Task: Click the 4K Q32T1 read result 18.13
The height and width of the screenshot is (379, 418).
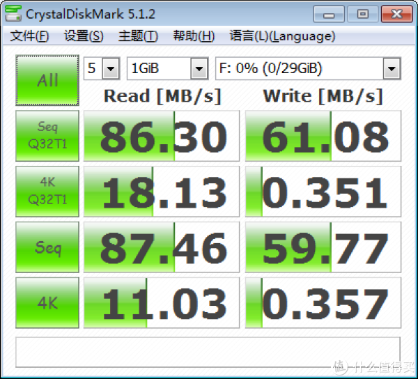Action: point(162,192)
